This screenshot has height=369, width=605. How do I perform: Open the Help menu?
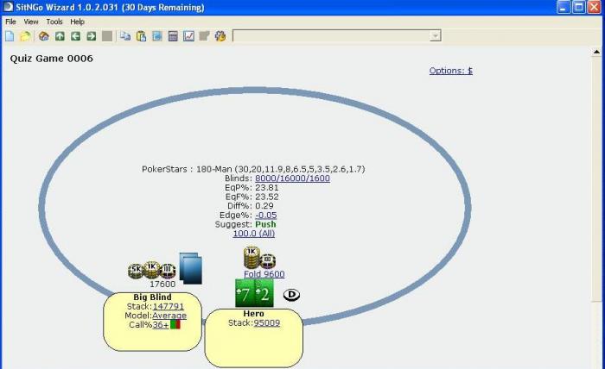[x=77, y=22]
